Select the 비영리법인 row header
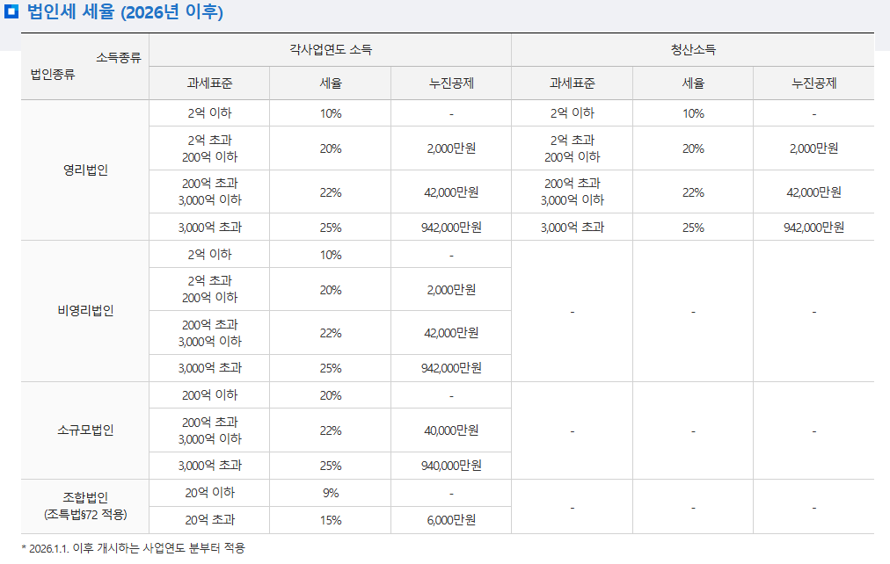Screen dimensions: 890x564 pyautogui.click(x=85, y=311)
